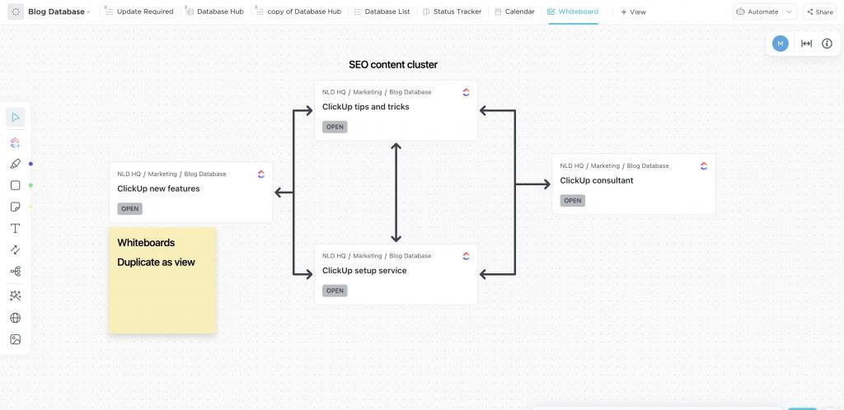Click the Share button

point(820,12)
